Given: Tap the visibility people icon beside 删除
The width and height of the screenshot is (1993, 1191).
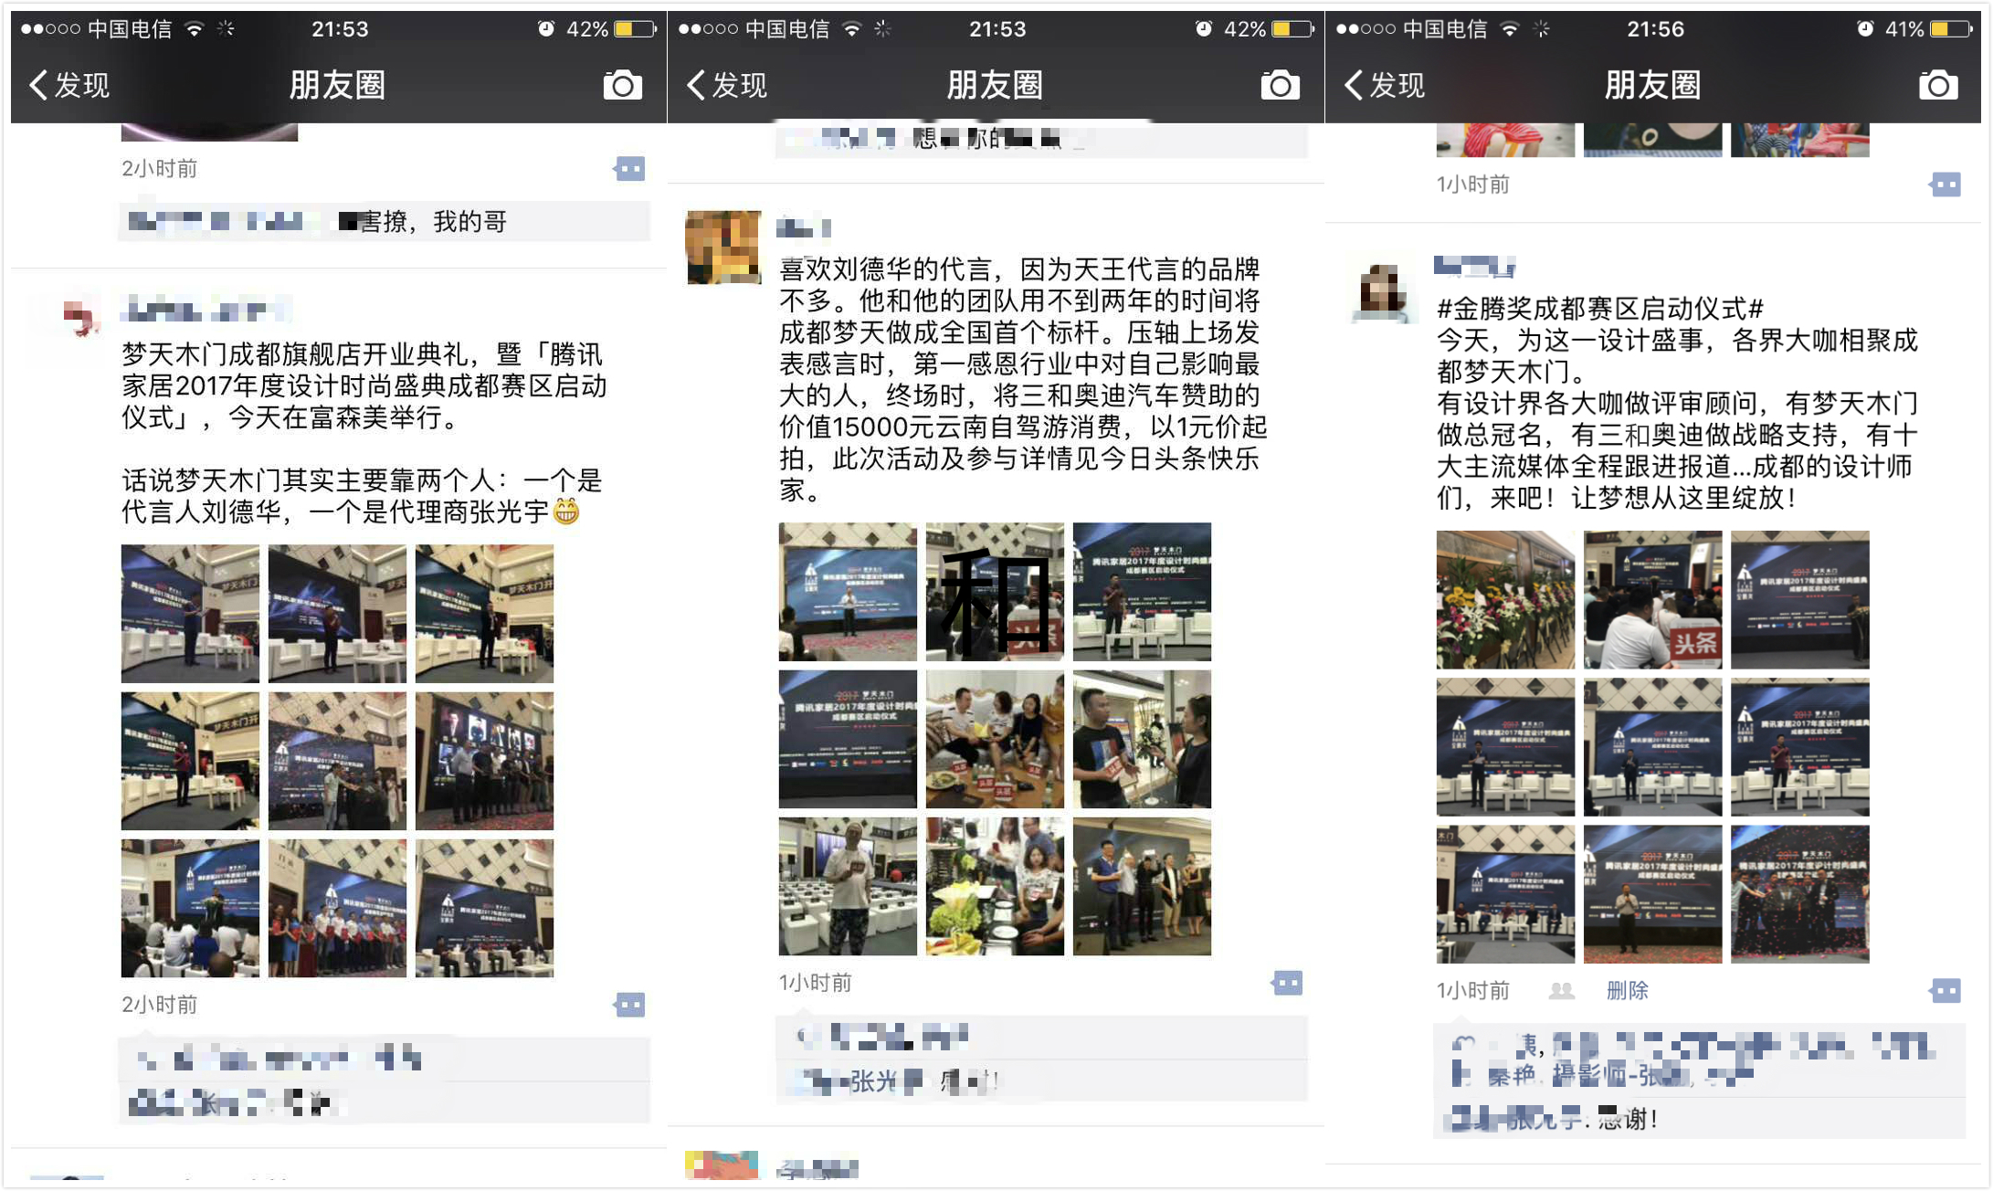Looking at the screenshot, I should (1561, 991).
